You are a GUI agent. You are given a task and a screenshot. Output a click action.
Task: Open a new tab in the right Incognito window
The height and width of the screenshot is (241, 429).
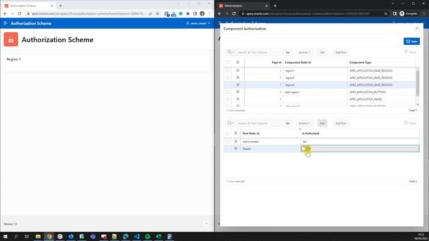[275, 5]
